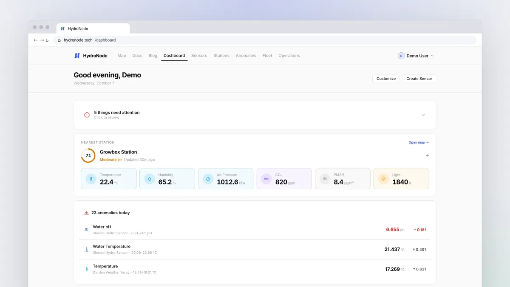
Task: Click the browser back arrow
Action: coord(36,40)
